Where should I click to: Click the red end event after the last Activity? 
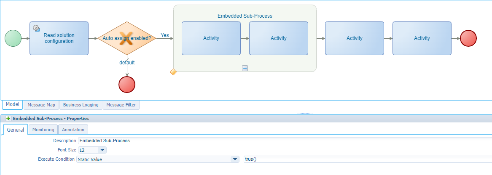click(x=468, y=38)
